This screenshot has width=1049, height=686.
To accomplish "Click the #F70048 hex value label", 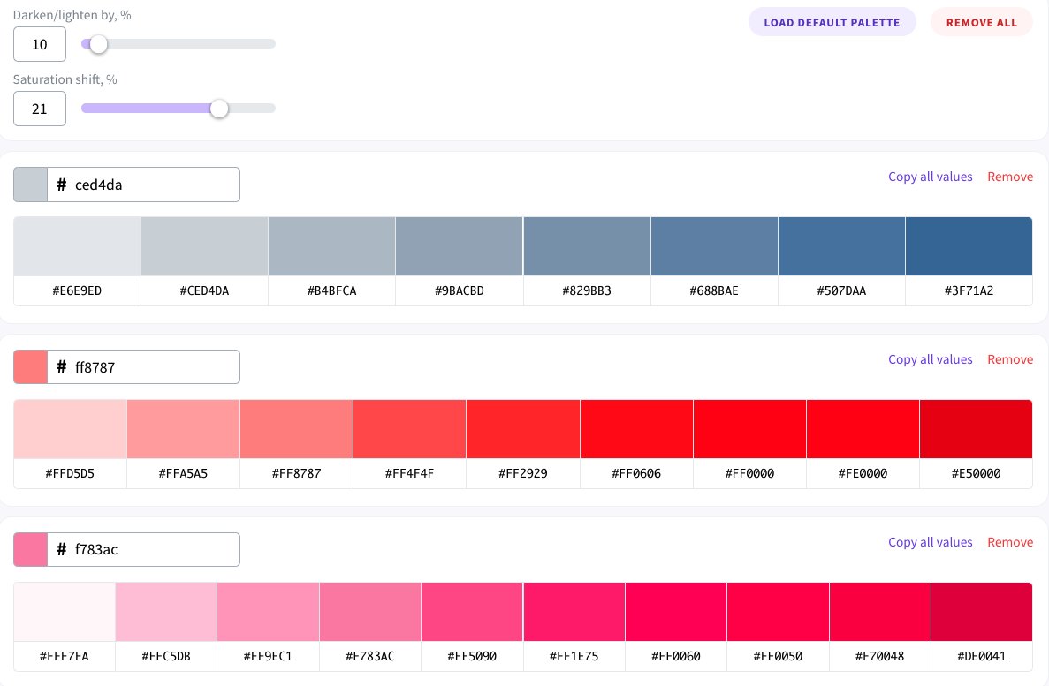I will [x=879, y=656].
